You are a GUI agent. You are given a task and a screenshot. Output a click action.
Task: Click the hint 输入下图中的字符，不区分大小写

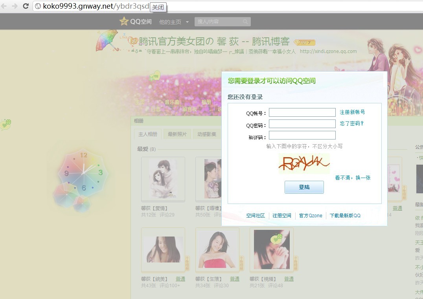(x=304, y=146)
